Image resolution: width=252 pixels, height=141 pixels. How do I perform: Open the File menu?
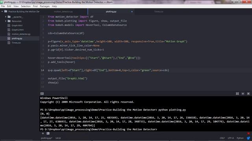coord(3,6)
